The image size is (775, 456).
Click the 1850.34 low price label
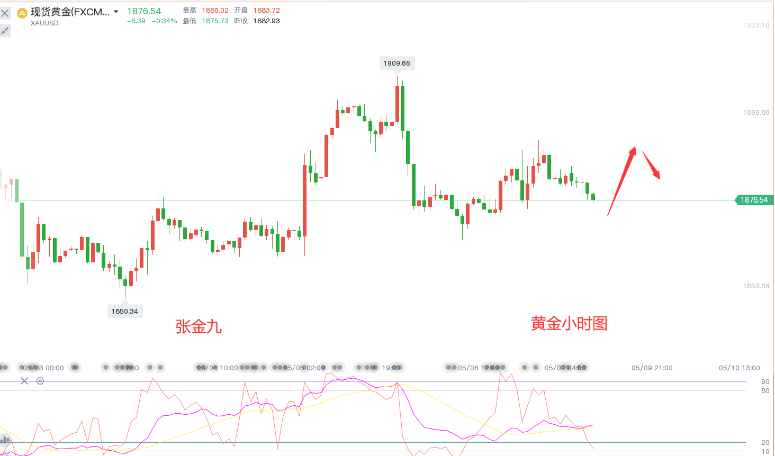click(x=124, y=311)
